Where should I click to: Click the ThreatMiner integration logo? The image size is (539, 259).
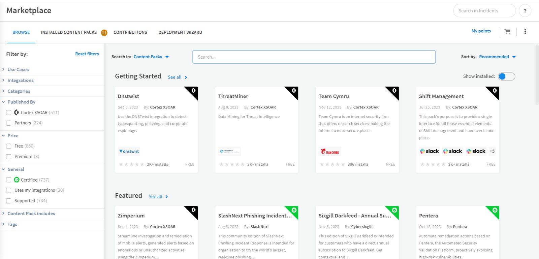(x=229, y=152)
